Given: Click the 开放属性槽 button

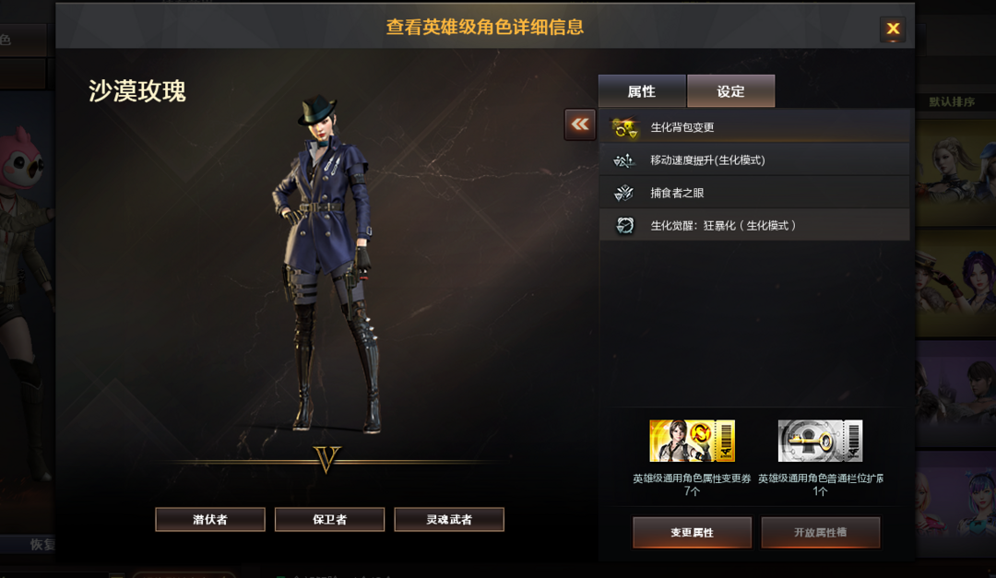Looking at the screenshot, I should 820,532.
